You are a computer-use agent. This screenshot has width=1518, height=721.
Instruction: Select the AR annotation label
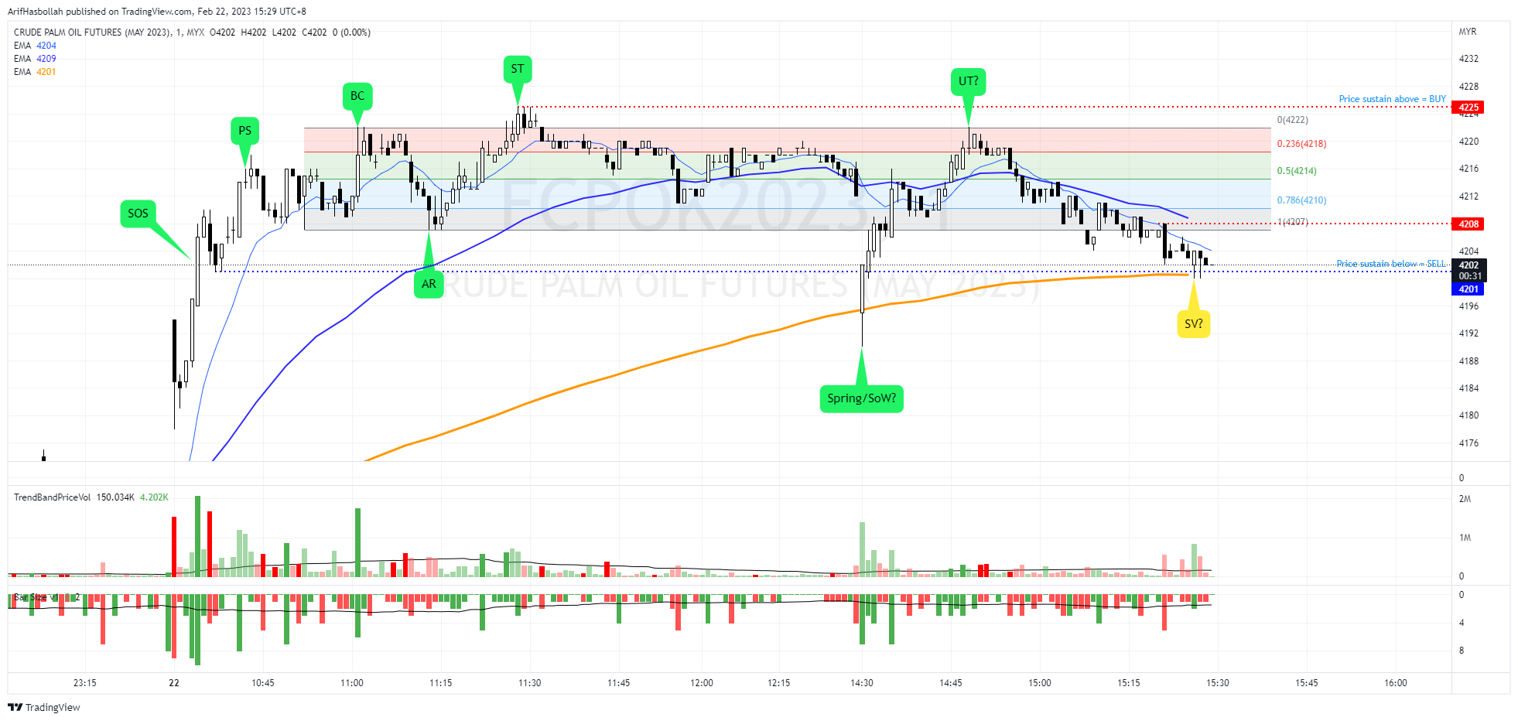429,284
